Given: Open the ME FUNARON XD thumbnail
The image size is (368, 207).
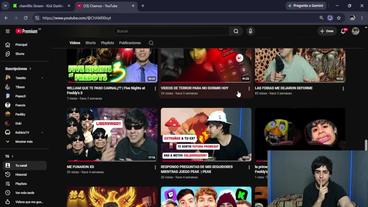Looking at the screenshot, I should [112, 135].
